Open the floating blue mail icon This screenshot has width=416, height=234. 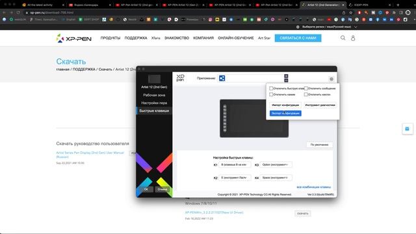point(408,129)
